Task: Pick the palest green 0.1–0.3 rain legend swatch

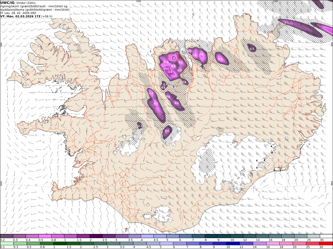Action: pyautogui.click(x=7, y=243)
